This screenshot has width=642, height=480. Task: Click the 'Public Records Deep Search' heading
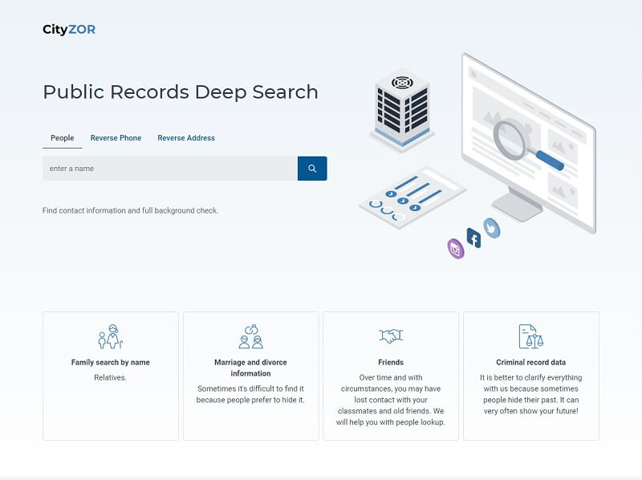(181, 92)
